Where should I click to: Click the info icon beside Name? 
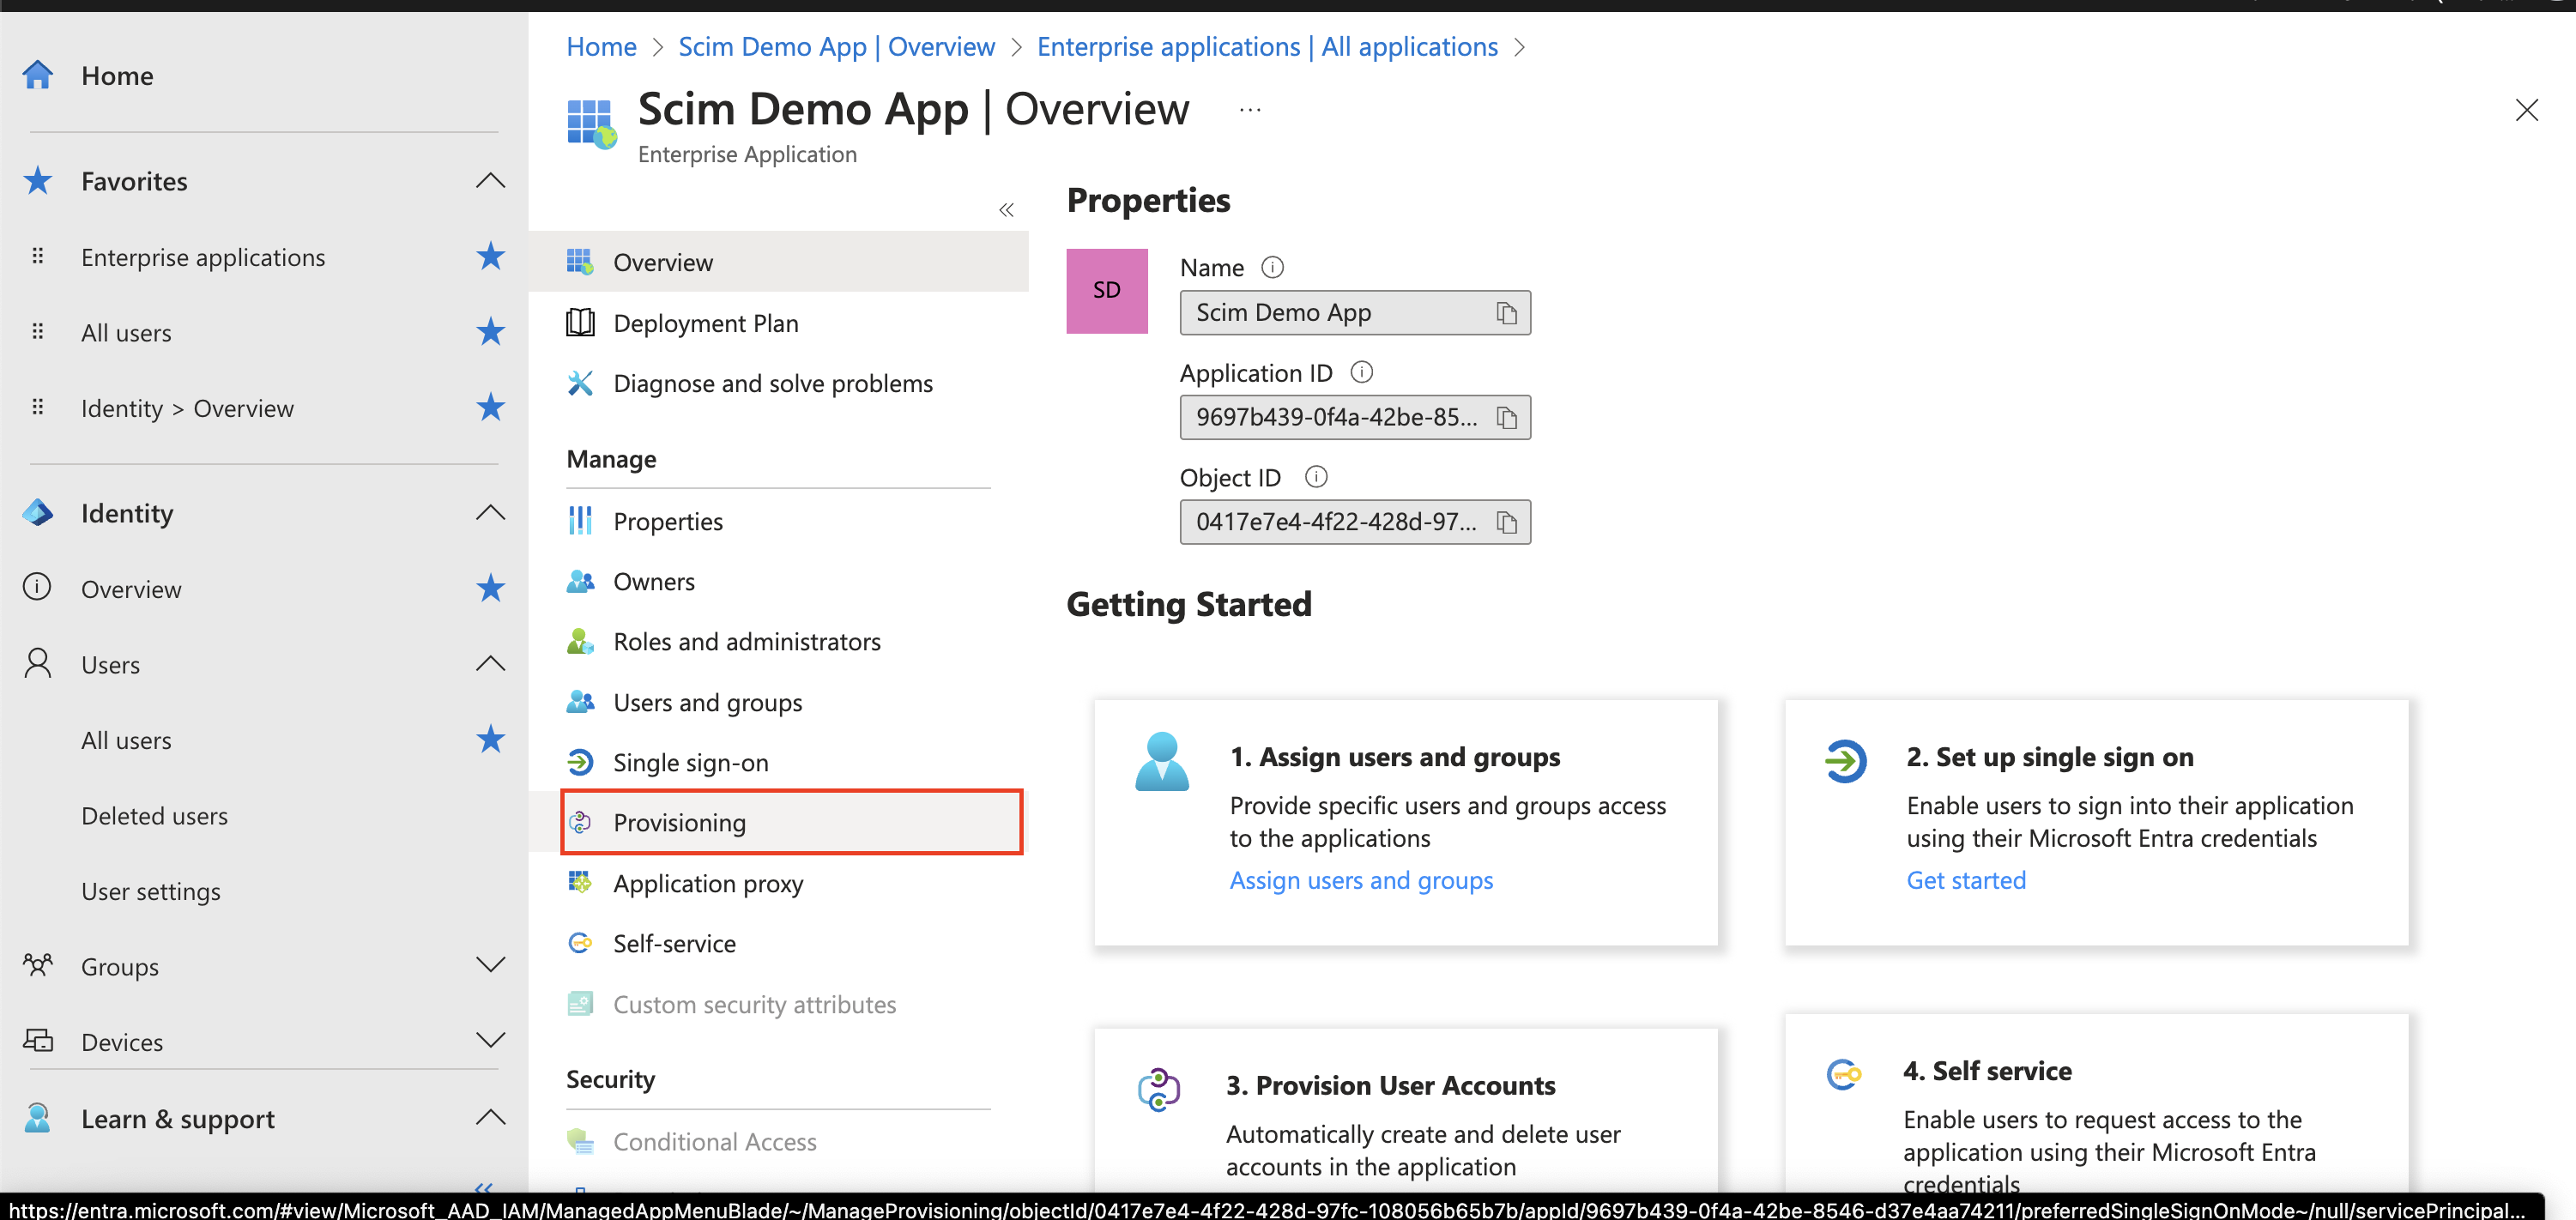[x=1272, y=267]
